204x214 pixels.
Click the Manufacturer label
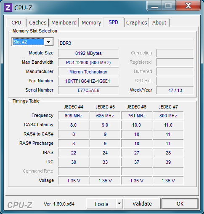pos(40,71)
